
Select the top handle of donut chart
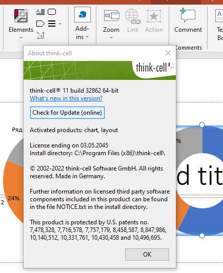tap(202, 125)
